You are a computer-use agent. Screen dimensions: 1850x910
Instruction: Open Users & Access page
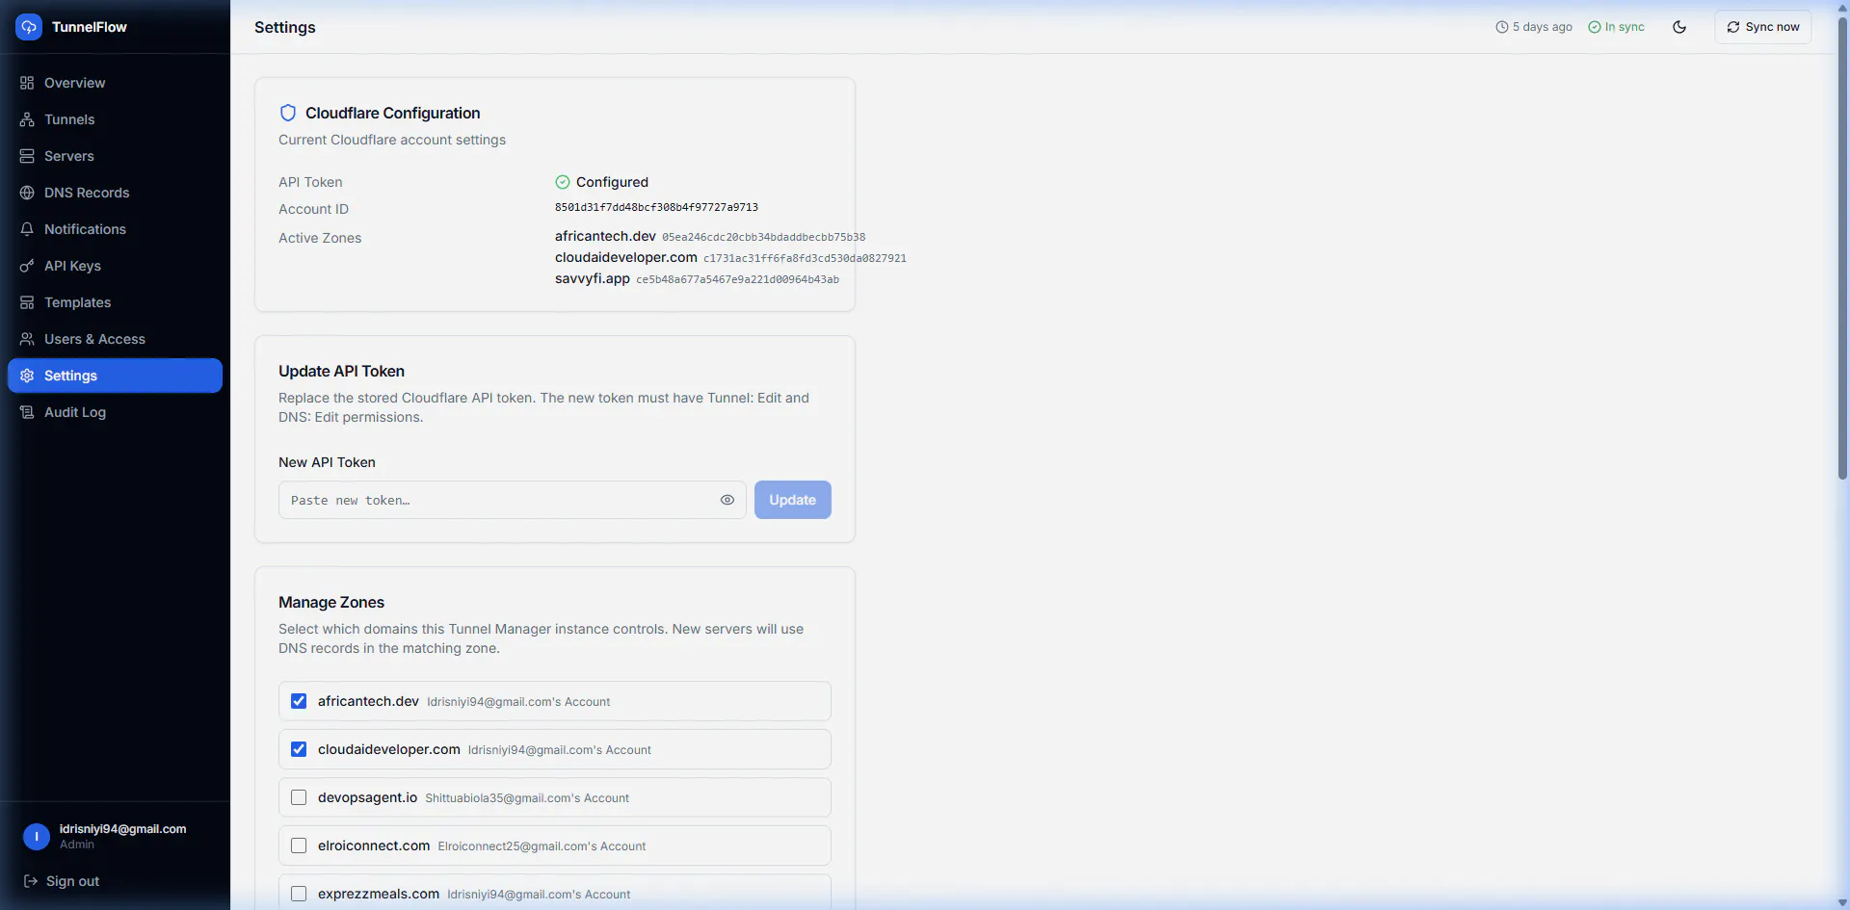tap(115, 339)
